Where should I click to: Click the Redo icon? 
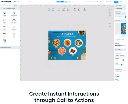point(53,9)
